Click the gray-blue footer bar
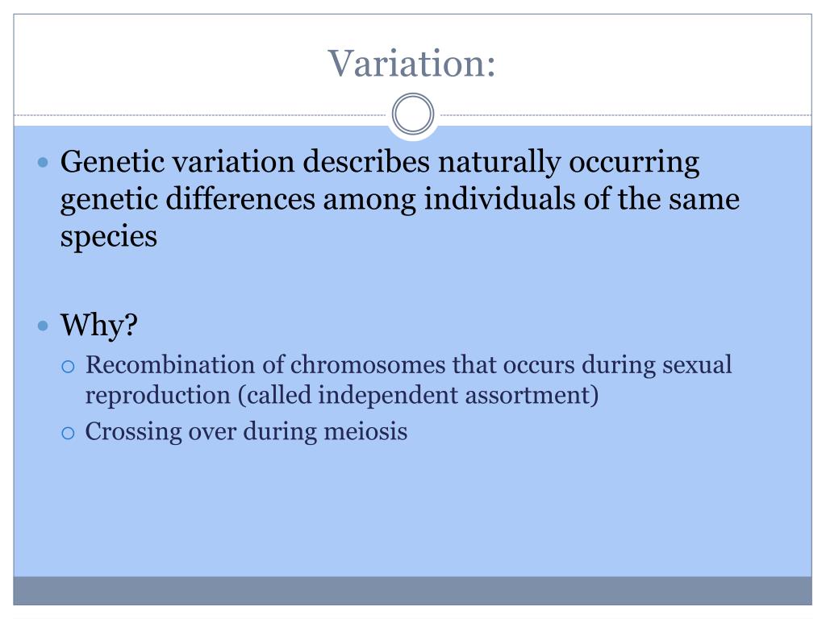This screenshot has height=619, width=826. point(412,591)
